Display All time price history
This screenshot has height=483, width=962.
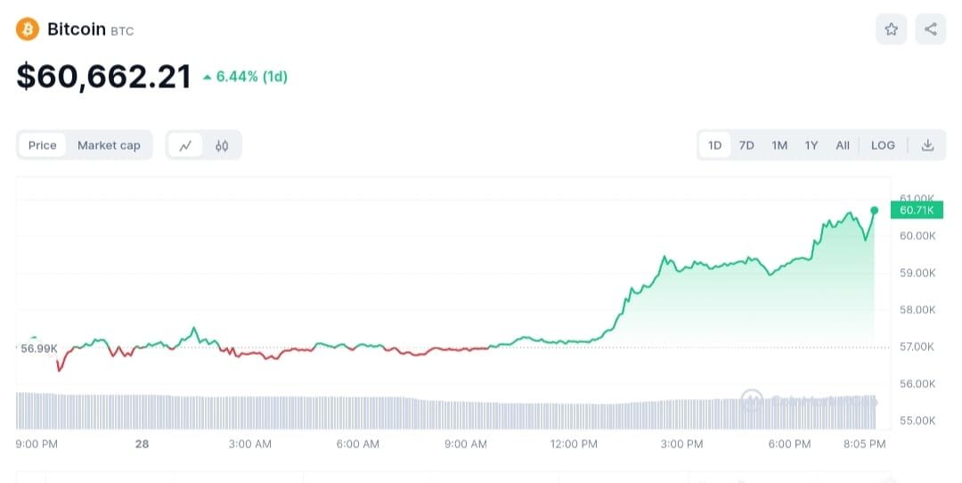click(842, 145)
